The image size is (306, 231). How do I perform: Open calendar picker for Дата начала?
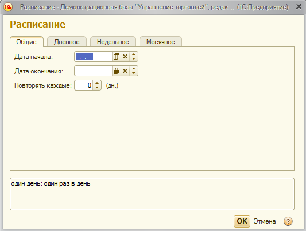click(117, 57)
